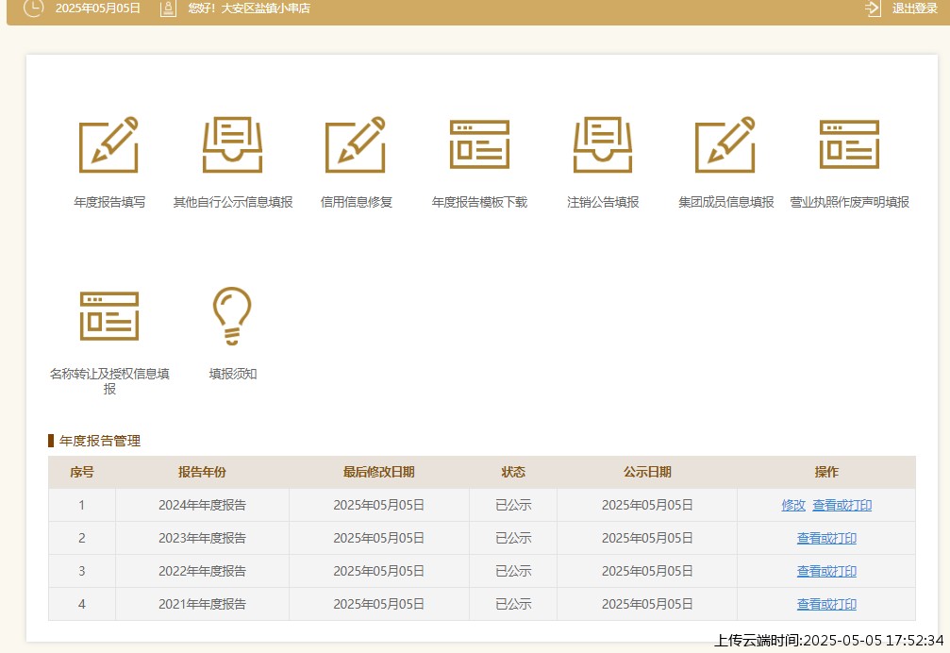950x653 pixels.
Task: Click the user badge icon beside the greeting
Action: [169, 8]
